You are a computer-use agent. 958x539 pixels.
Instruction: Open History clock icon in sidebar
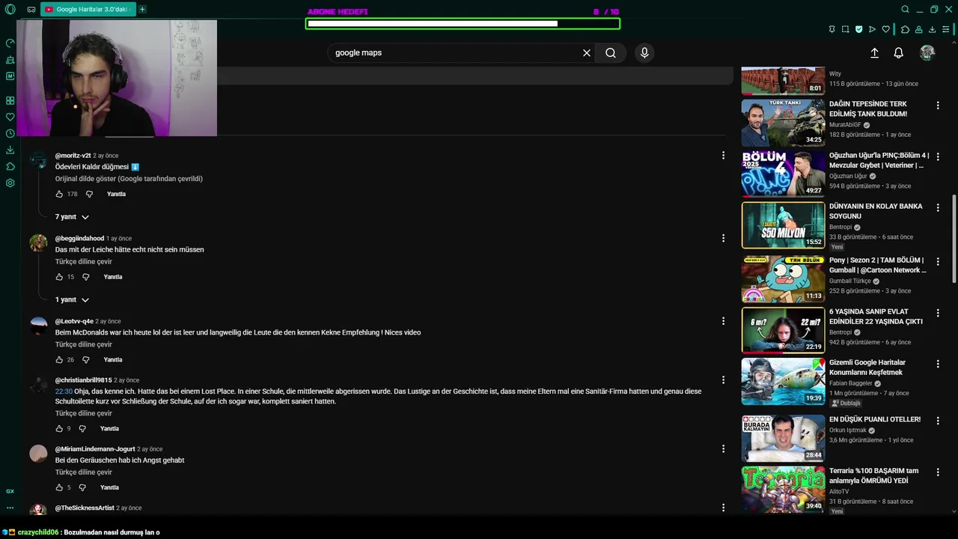pyautogui.click(x=10, y=133)
